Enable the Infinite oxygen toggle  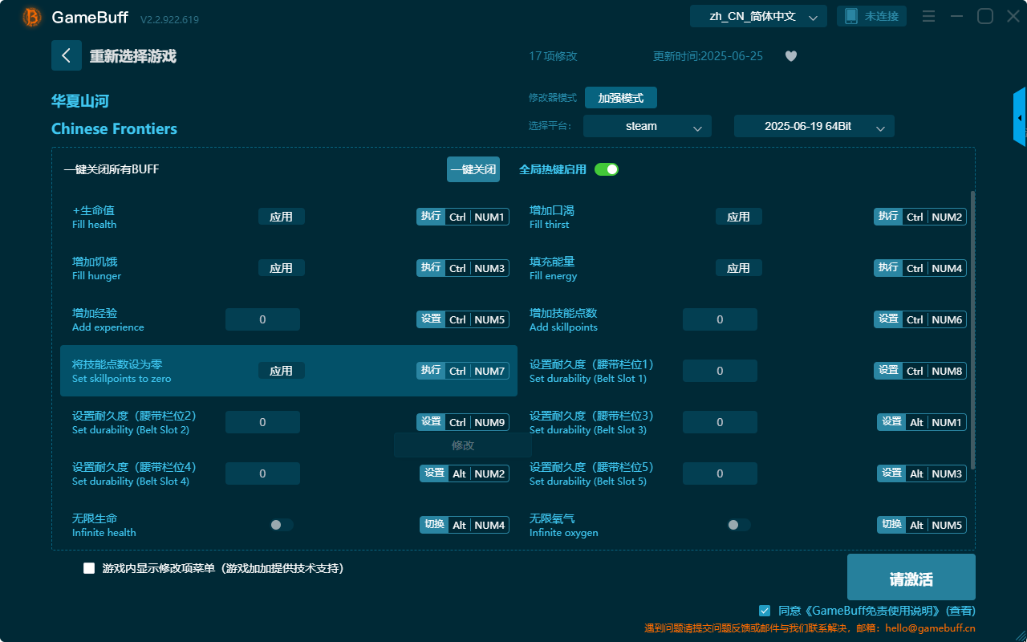(x=738, y=524)
